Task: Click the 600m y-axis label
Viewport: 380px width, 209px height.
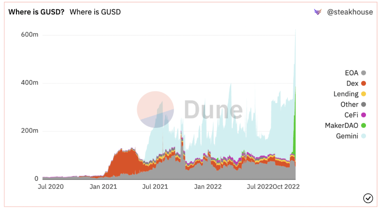Action: pyautogui.click(x=29, y=35)
